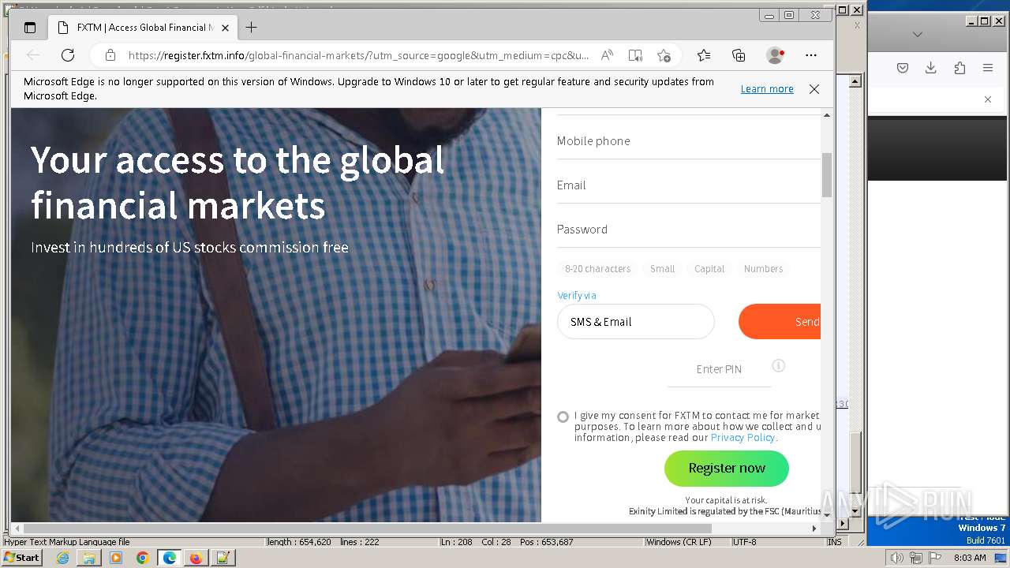
Task: Close the Firefox notification bar
Action: 988,99
